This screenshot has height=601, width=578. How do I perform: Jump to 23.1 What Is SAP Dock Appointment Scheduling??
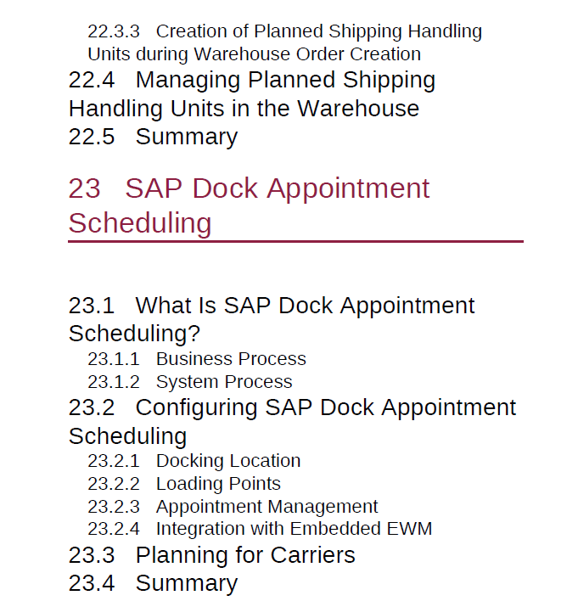[272, 319]
